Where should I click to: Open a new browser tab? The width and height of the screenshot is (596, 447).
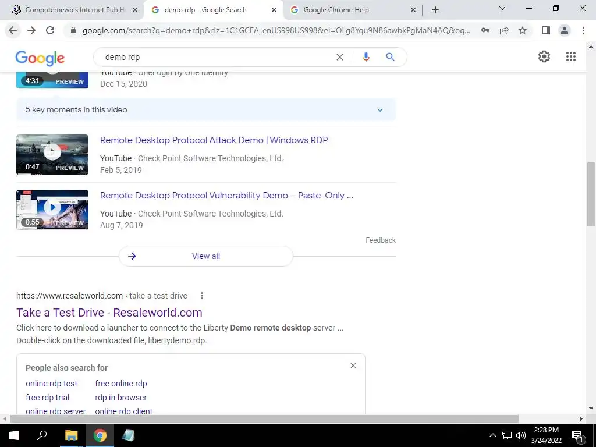[x=435, y=10]
